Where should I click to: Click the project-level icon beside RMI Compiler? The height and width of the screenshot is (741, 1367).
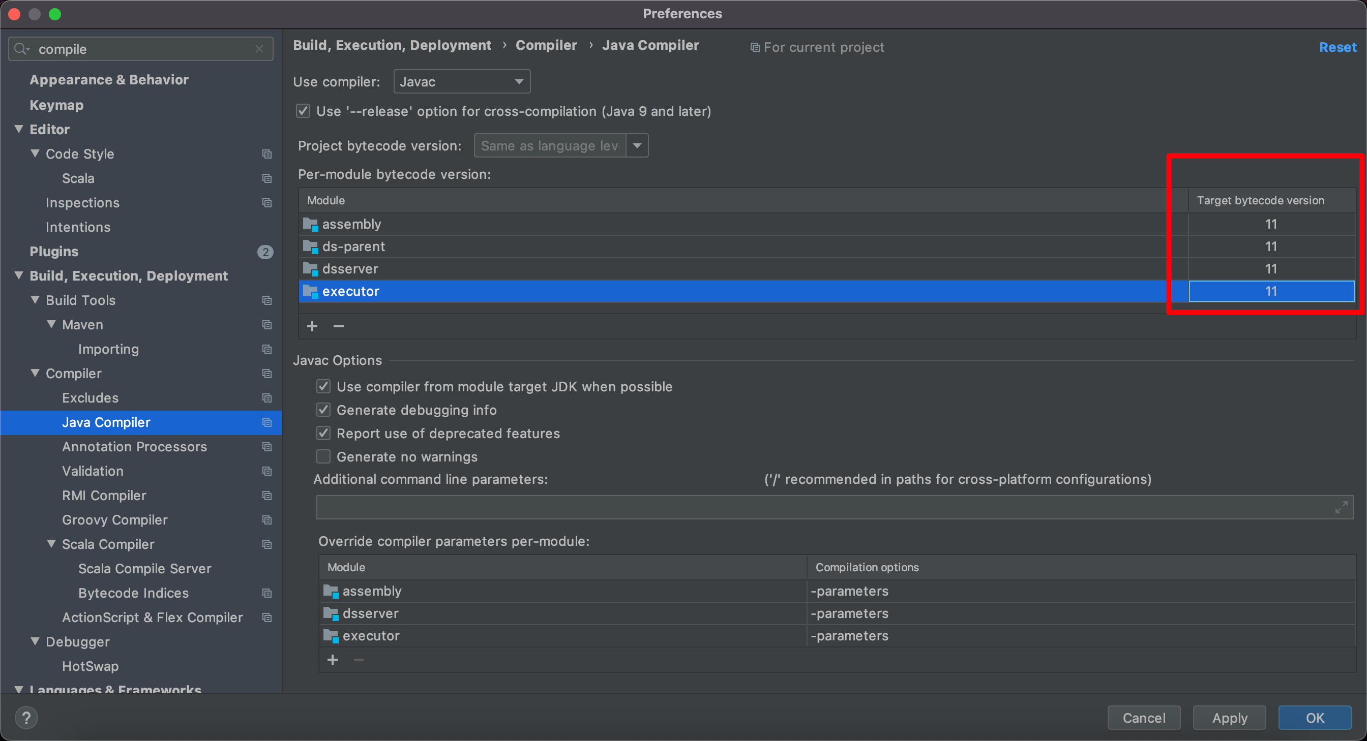[267, 496]
